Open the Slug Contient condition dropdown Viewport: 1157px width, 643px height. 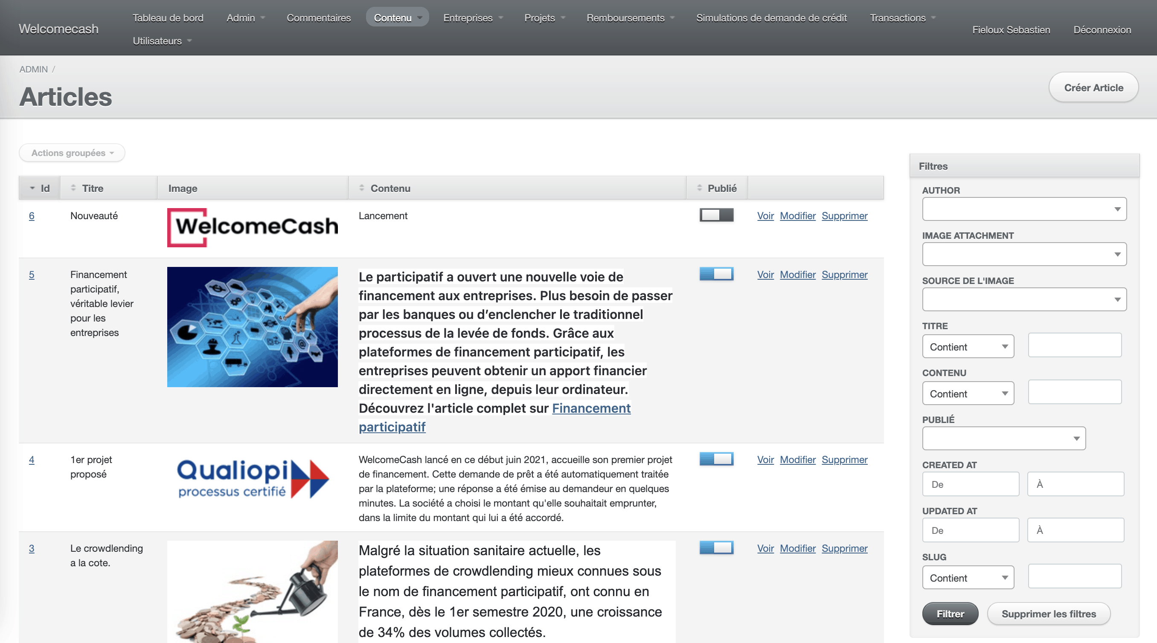968,577
